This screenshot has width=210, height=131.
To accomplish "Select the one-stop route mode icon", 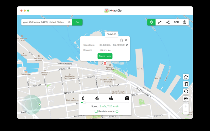I will (160, 22).
